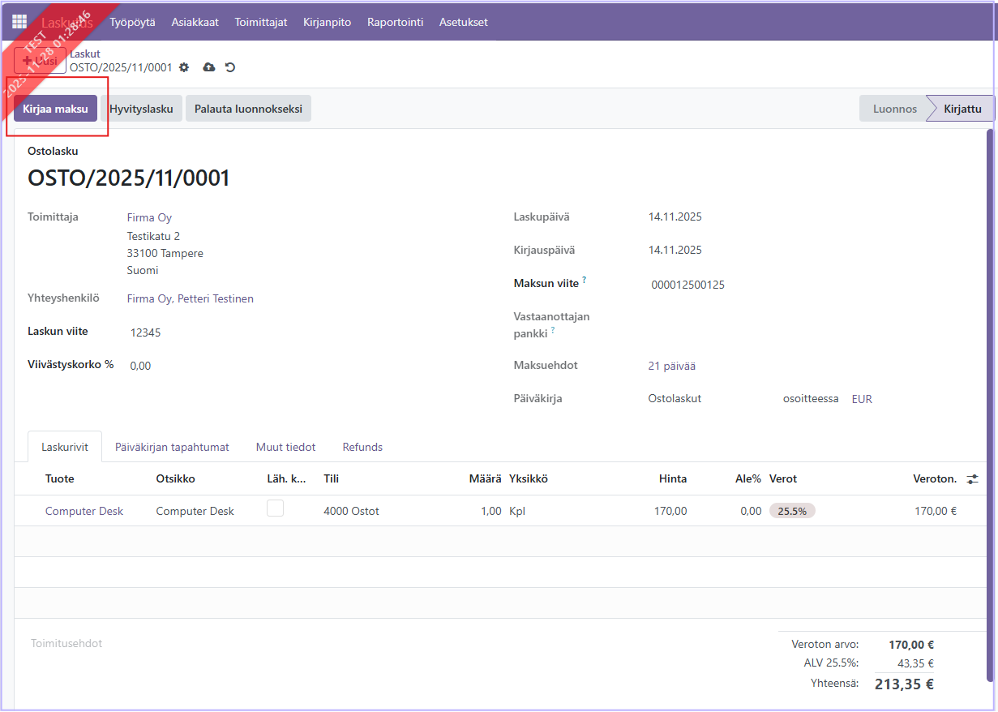Select the Luonnos status stage
The height and width of the screenshot is (712, 998).
click(x=894, y=109)
